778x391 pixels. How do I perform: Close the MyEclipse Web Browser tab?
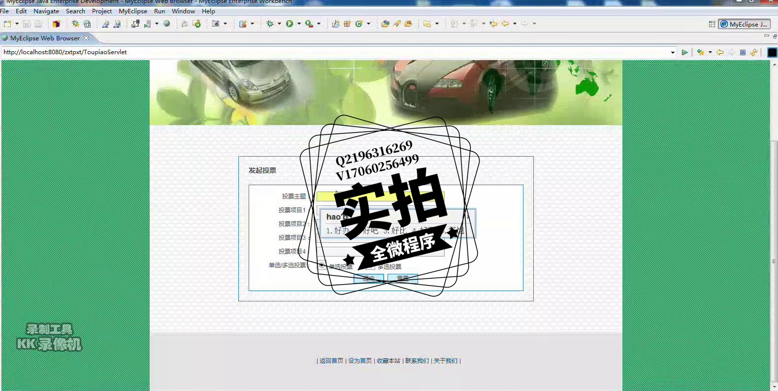(x=86, y=38)
